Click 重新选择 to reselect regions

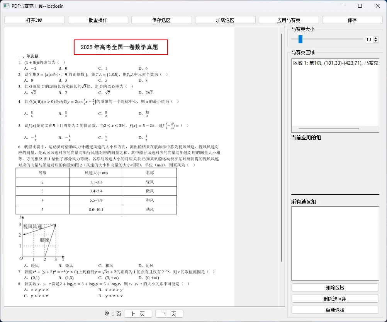pos(334,310)
